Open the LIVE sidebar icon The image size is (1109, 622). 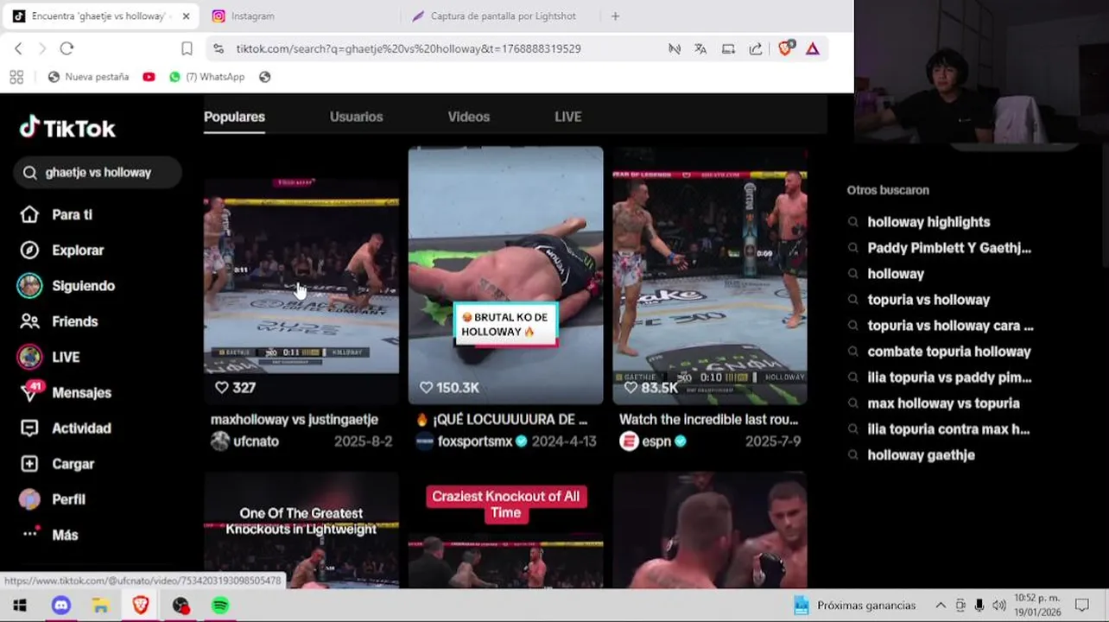[x=29, y=357]
